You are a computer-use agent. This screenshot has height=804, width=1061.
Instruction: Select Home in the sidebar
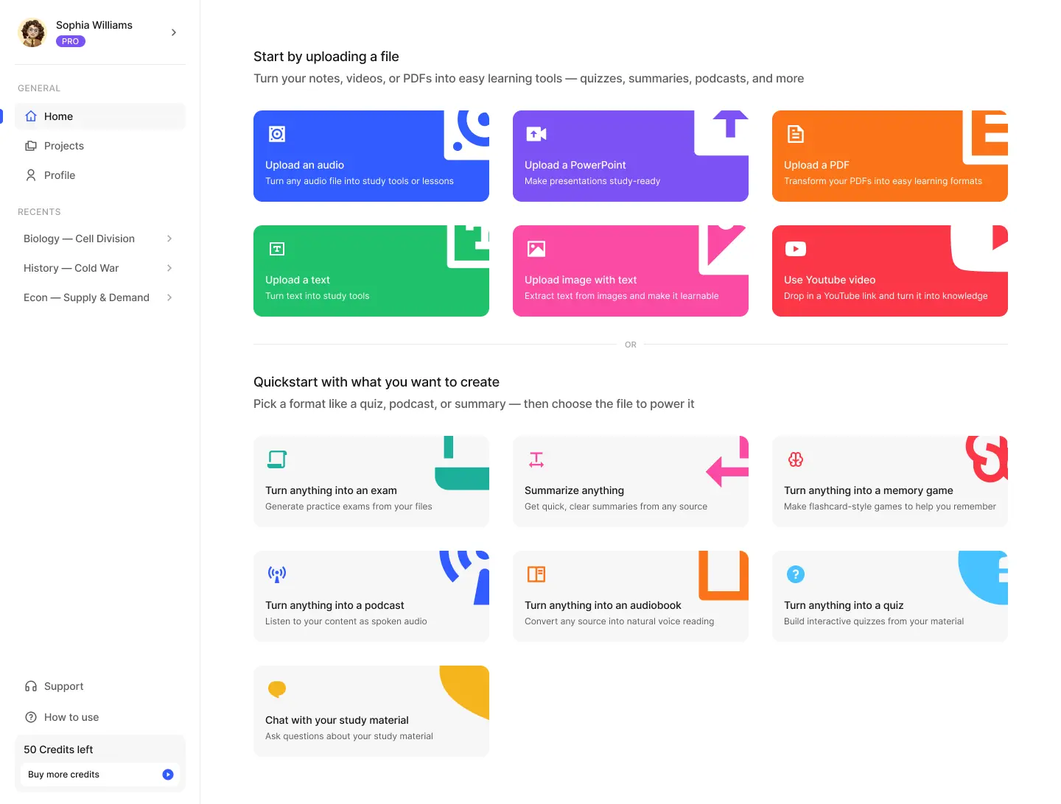pyautogui.click(x=58, y=116)
